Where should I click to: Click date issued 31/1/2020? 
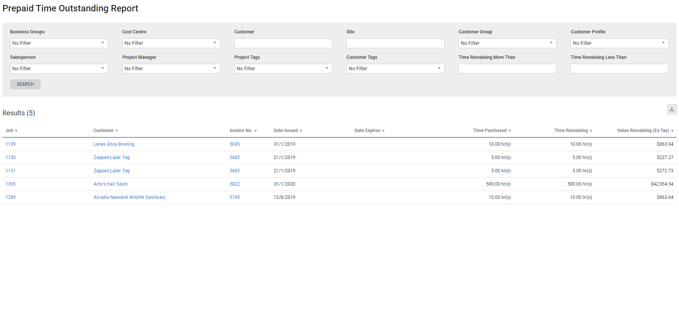(285, 184)
